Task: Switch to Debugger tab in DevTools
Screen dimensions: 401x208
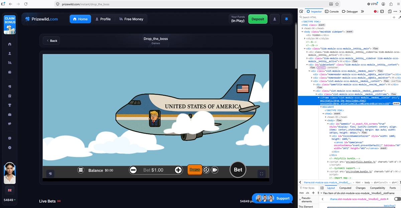Action: (x=350, y=11)
